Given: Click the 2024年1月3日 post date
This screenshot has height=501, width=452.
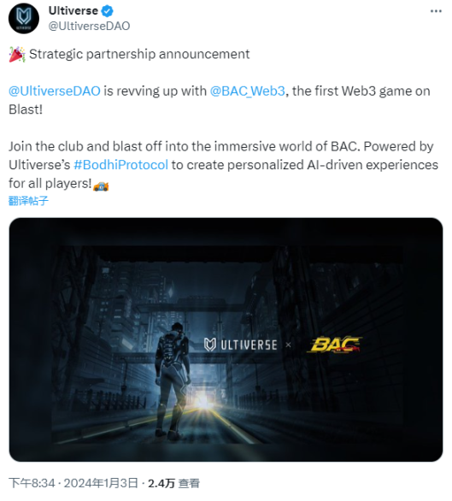Looking at the screenshot, I should (101, 483).
